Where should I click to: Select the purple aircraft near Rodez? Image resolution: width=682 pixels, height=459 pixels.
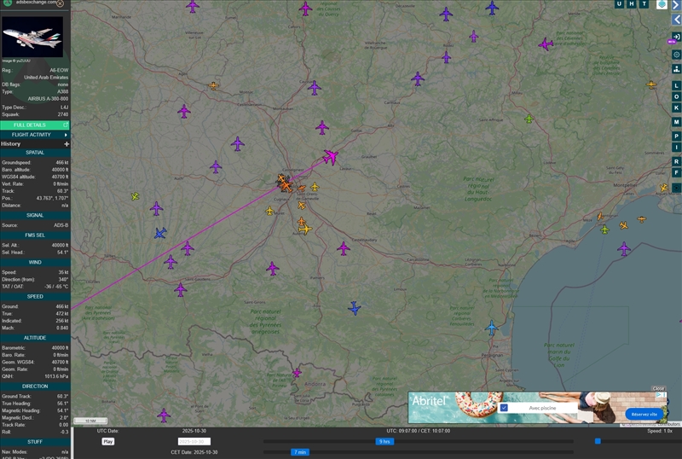[446, 57]
